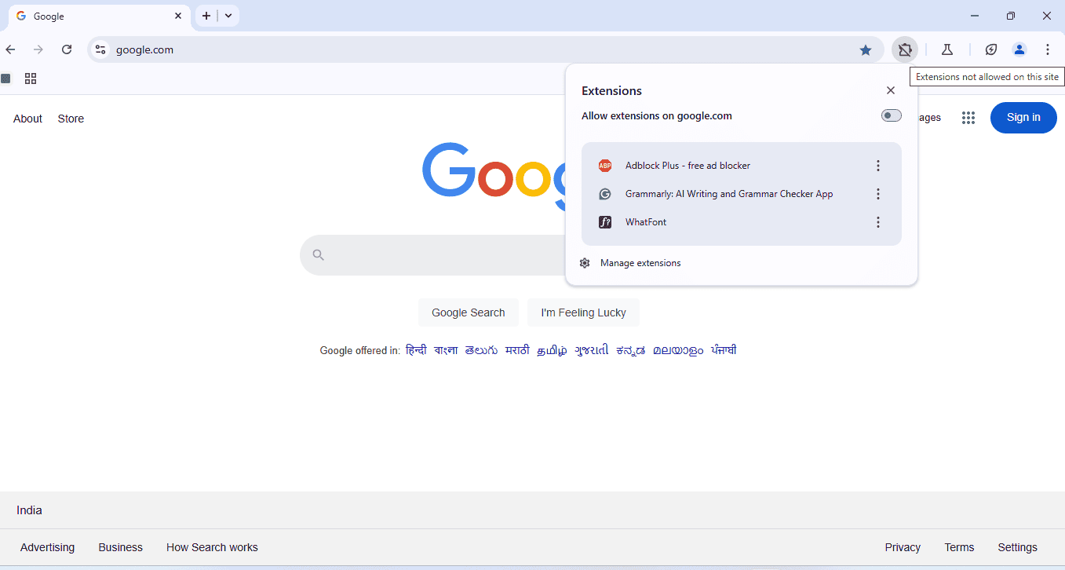Open Business footer link

coord(120,547)
